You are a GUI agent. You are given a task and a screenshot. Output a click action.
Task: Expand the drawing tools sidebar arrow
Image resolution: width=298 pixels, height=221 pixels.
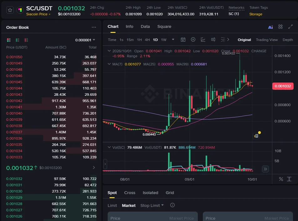click(x=105, y=164)
